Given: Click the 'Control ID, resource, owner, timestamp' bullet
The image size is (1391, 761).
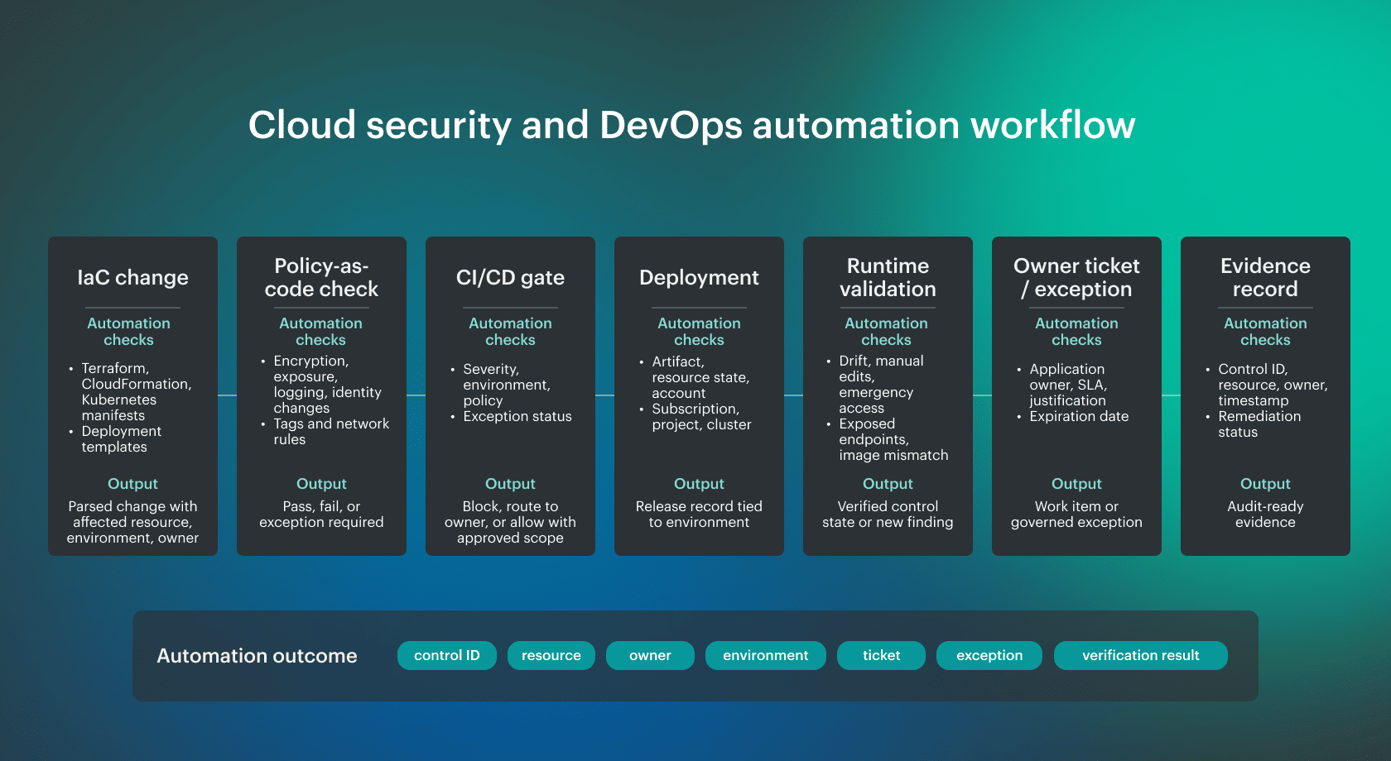Looking at the screenshot, I should pos(1267,385).
